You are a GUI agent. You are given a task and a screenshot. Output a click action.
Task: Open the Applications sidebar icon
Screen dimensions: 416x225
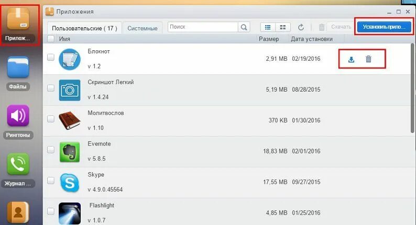(x=18, y=18)
